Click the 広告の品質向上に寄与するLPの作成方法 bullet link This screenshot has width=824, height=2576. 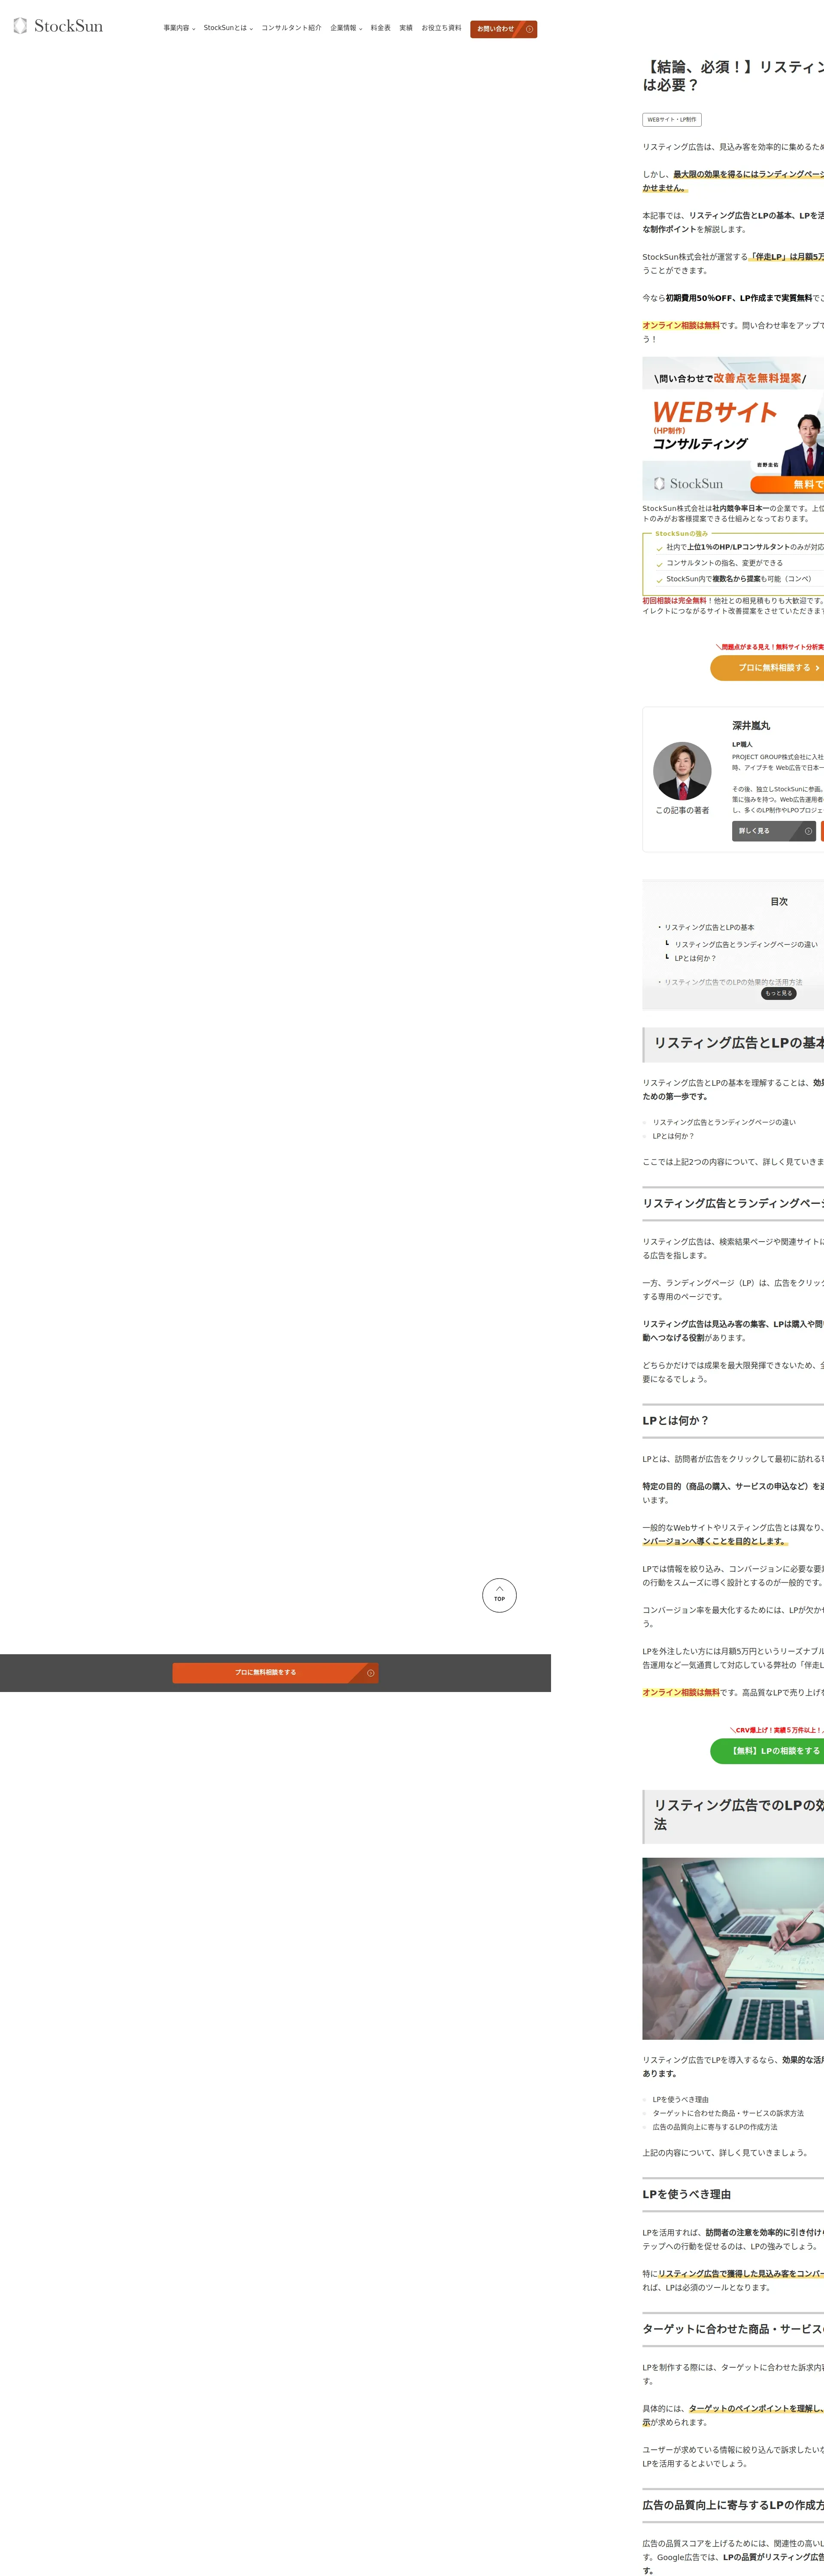714,2127
